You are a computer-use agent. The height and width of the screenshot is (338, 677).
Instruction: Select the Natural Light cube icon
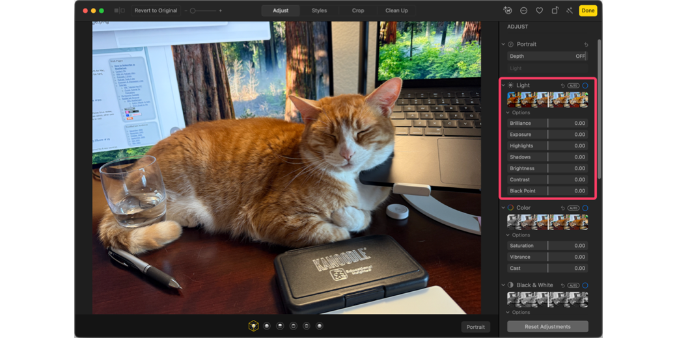click(253, 326)
